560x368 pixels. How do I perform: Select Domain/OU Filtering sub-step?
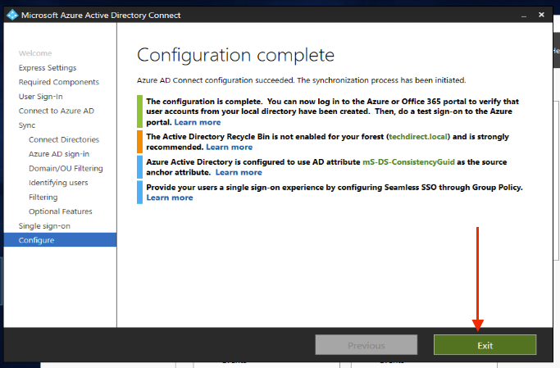[x=66, y=169]
